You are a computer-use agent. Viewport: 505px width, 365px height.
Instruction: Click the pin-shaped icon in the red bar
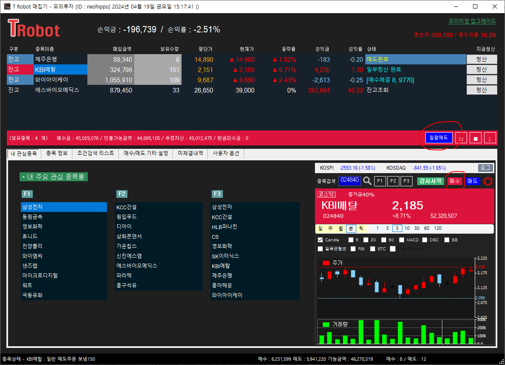[490, 139]
